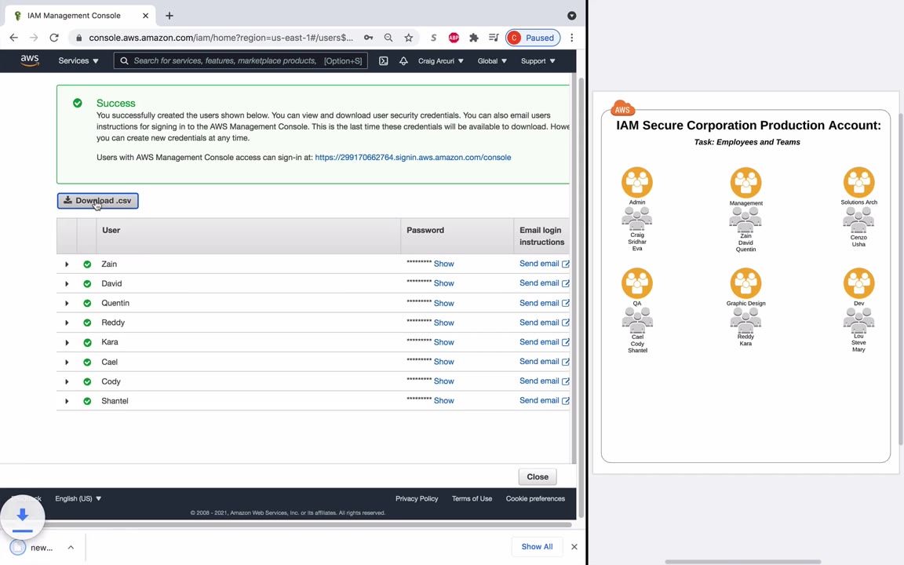Switch to the IAM Management Console tab
The width and height of the screenshot is (904, 565).
pos(74,16)
